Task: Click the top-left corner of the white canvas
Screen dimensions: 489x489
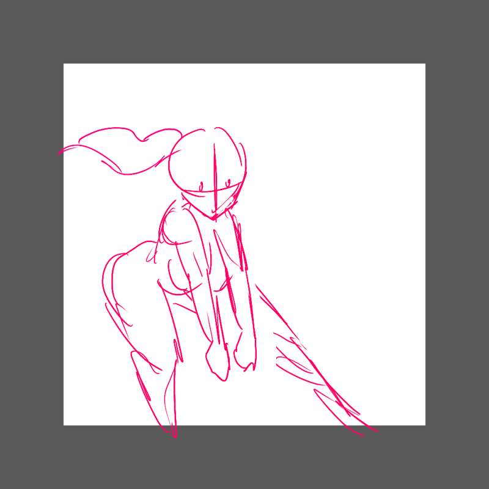Action: pos(64,64)
